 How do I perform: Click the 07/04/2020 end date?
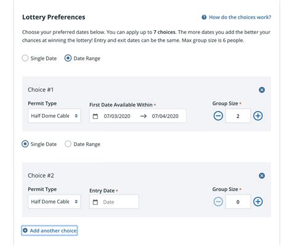(165, 116)
